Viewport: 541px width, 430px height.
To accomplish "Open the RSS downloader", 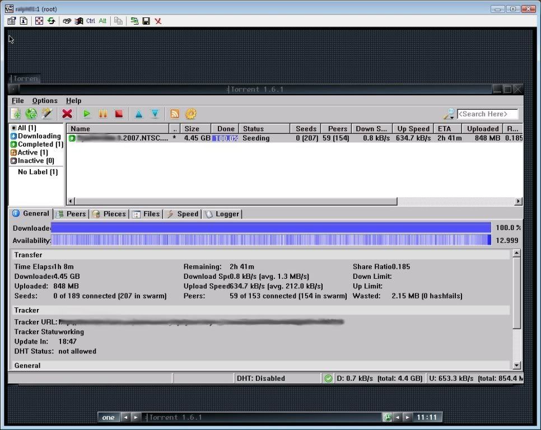I will click(175, 114).
